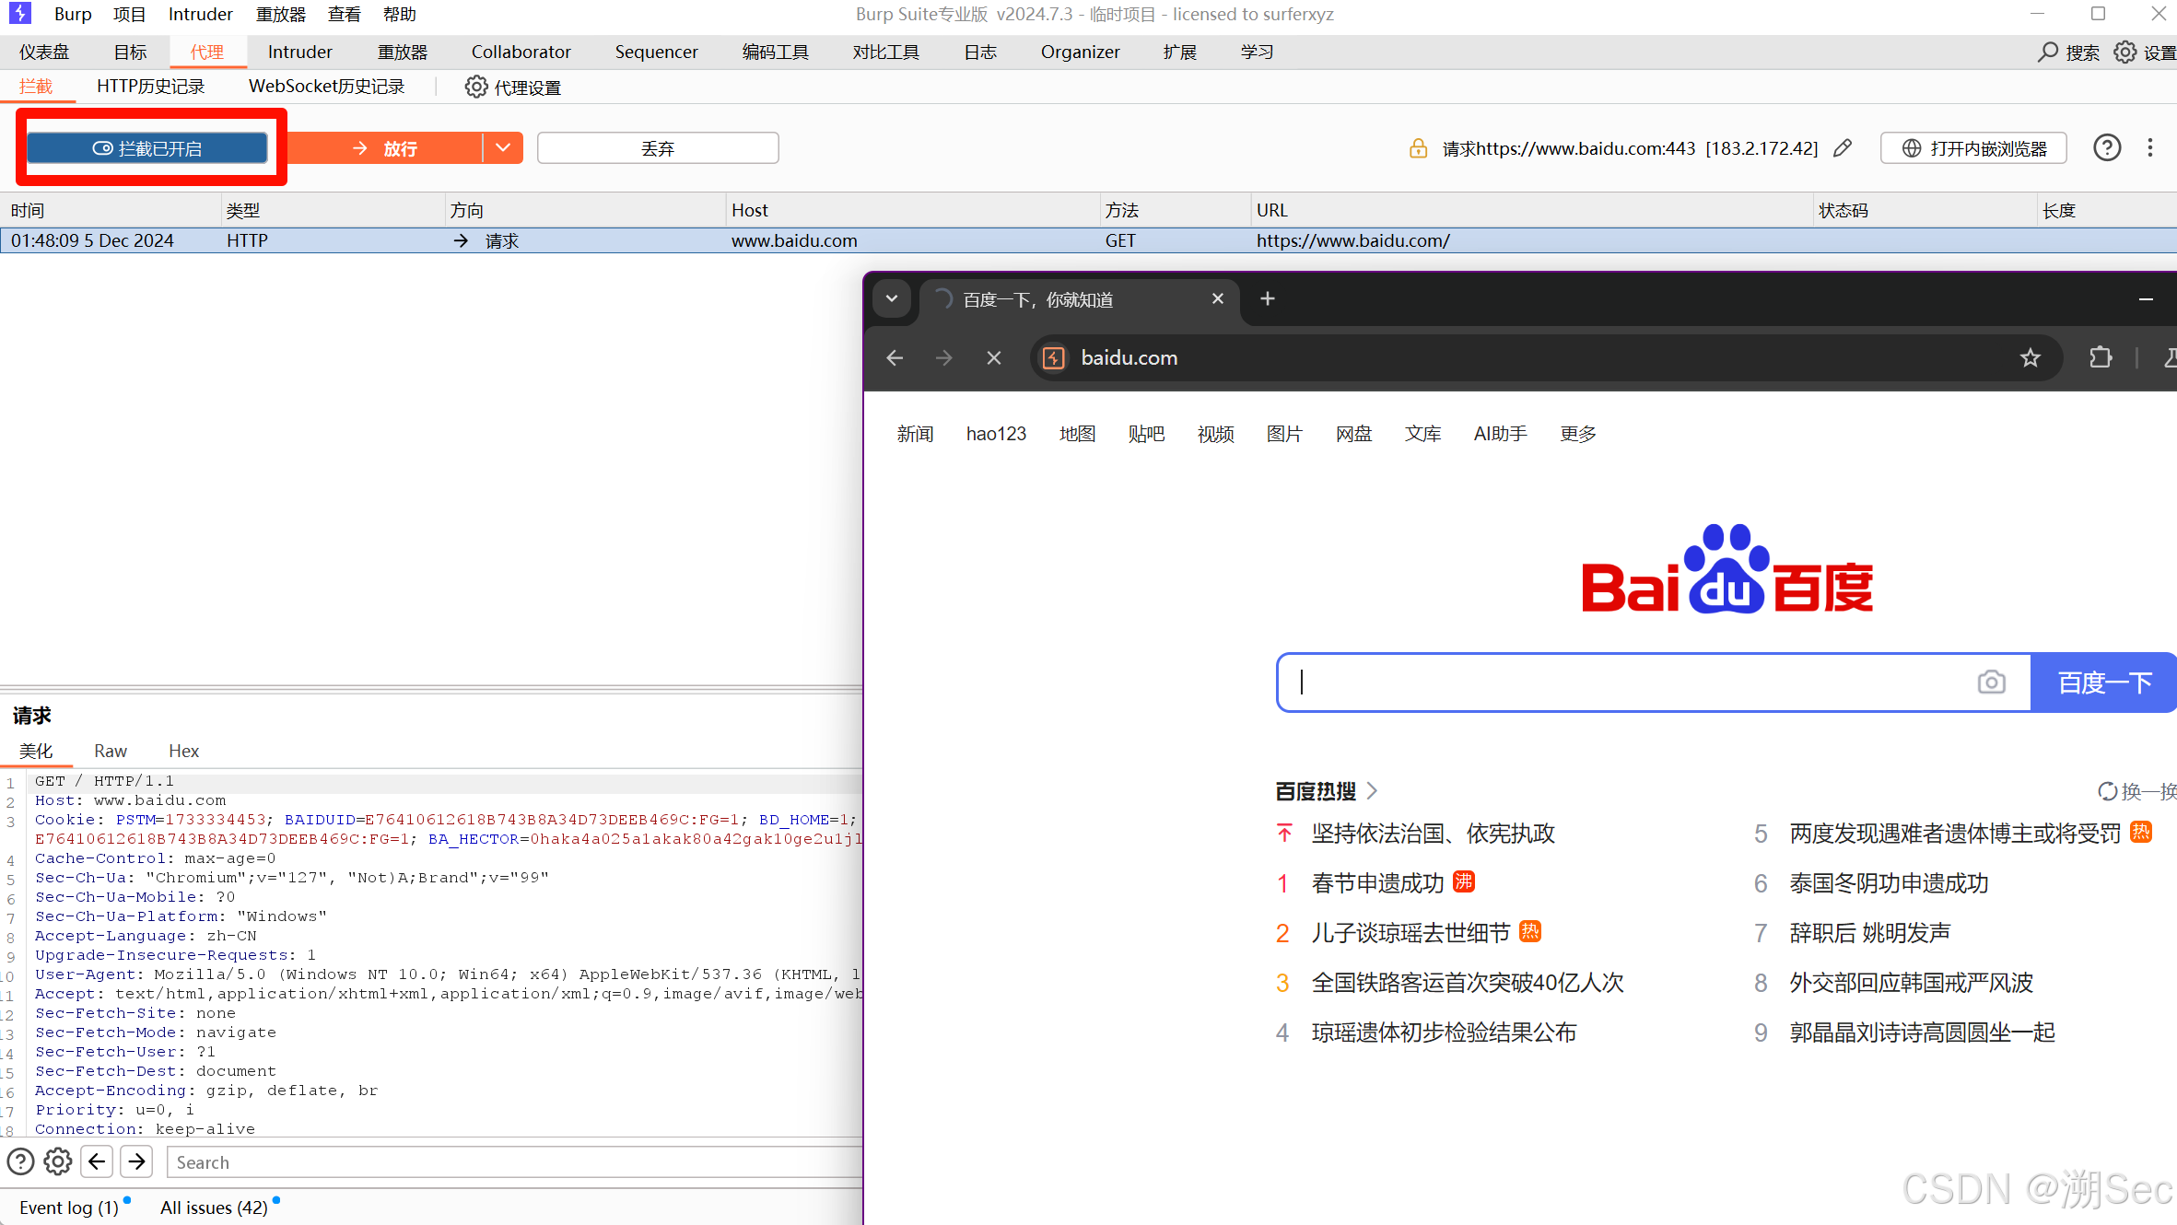Click the lock icon beside request URL
The image size is (2177, 1225).
[1418, 148]
